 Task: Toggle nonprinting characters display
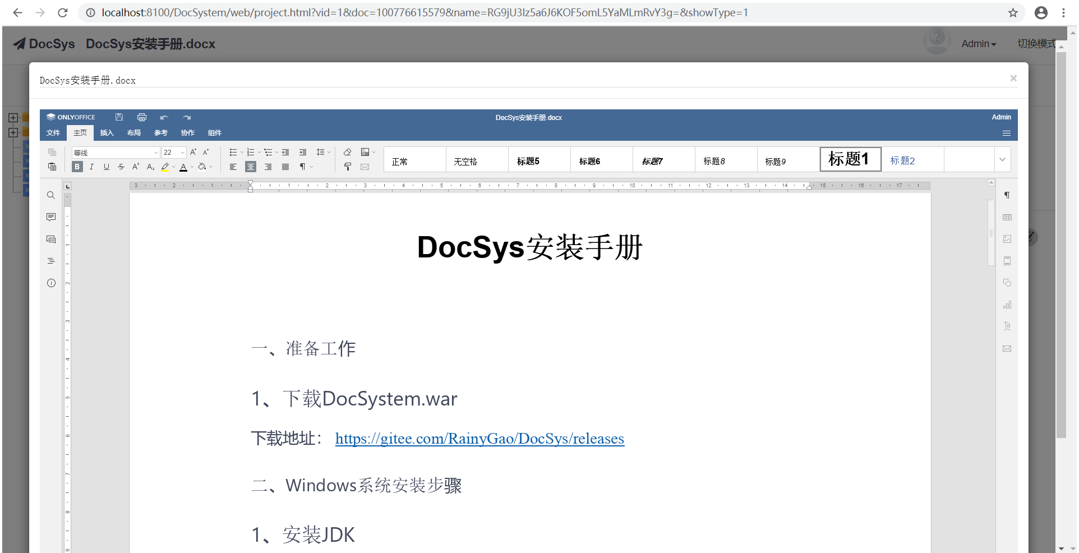point(302,167)
